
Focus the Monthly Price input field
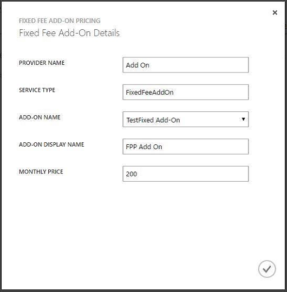(186, 174)
